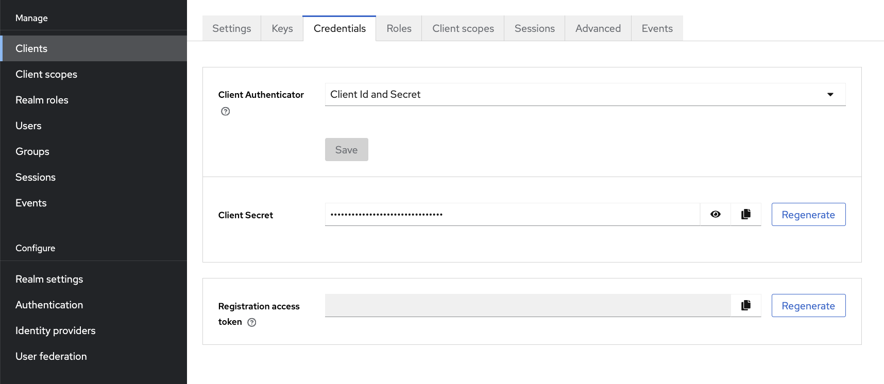Show the hidden Client Secret with eye icon
Screen dimensions: 884x384
pos(715,214)
